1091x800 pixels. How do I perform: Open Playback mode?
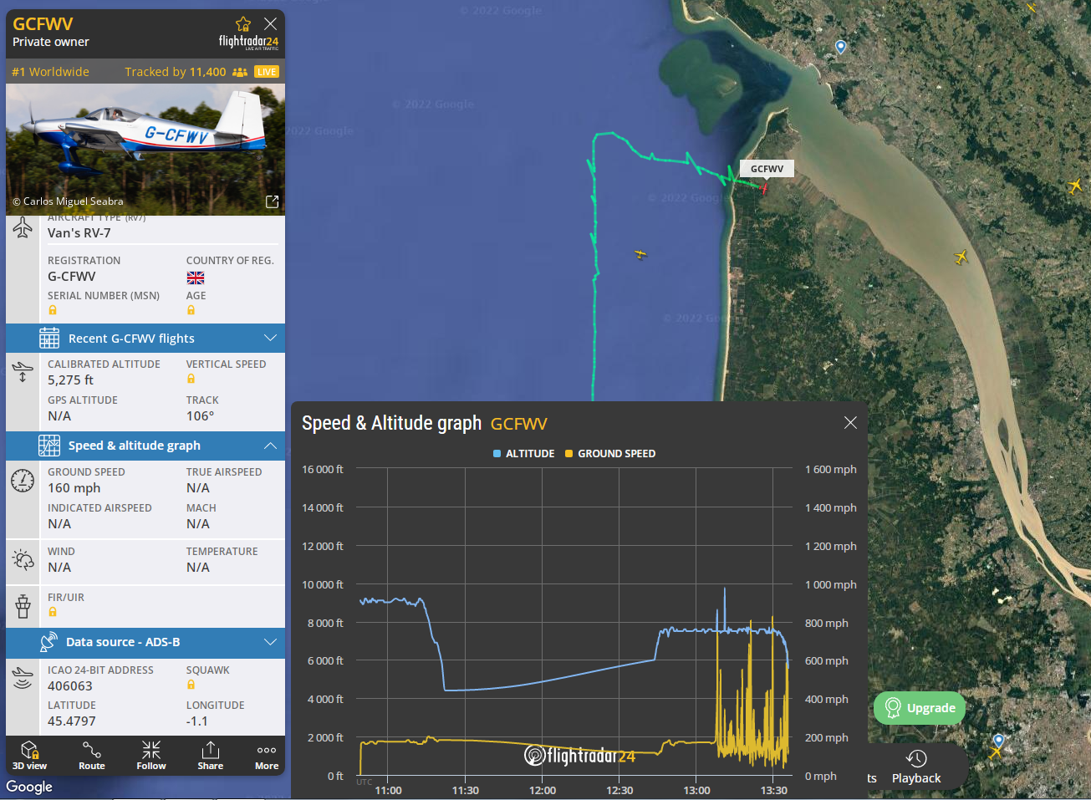[916, 767]
